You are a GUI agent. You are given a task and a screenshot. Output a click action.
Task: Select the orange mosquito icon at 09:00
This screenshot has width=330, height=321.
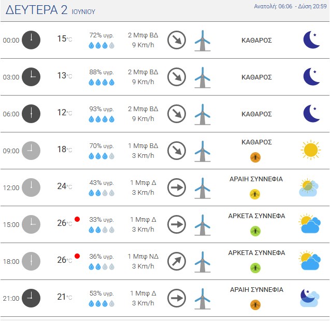[255, 157]
